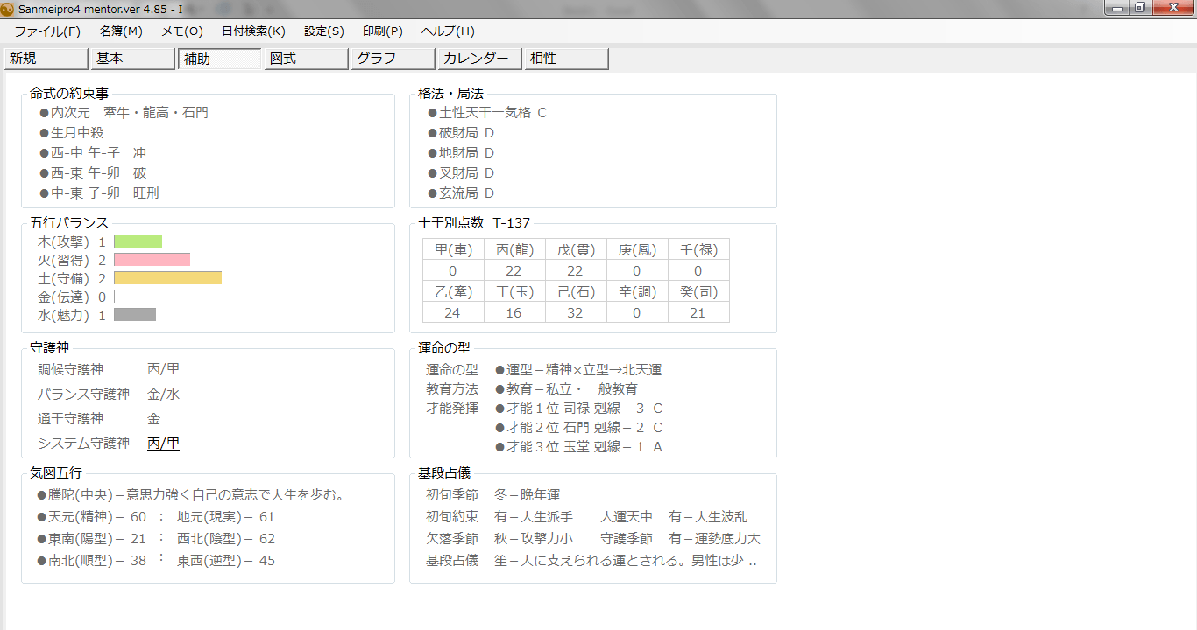This screenshot has width=1197, height=630.
Task: Click the 西-中 午-子 冲 entry
Action: (x=93, y=153)
